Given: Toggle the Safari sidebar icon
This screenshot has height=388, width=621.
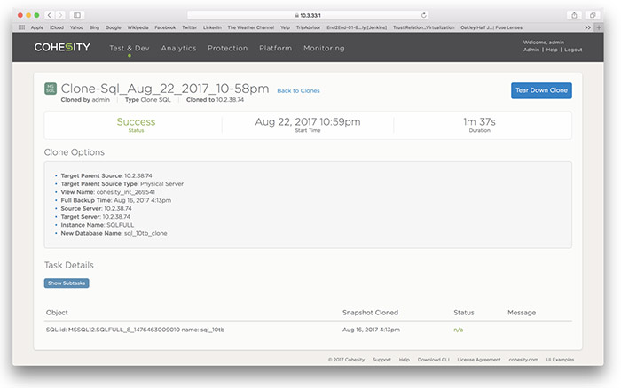Looking at the screenshot, I should [x=77, y=15].
